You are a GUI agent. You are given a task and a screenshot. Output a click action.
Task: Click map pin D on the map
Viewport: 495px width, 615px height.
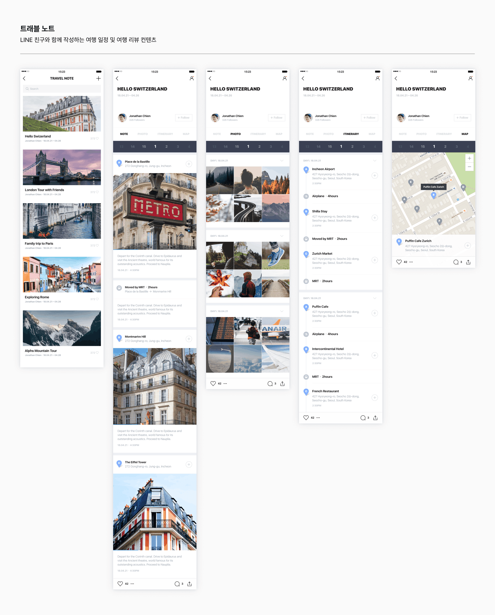coord(463,187)
